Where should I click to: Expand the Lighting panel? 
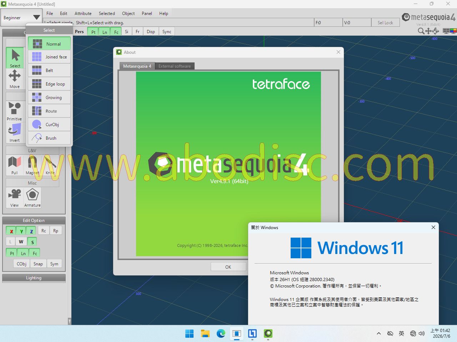click(x=34, y=278)
